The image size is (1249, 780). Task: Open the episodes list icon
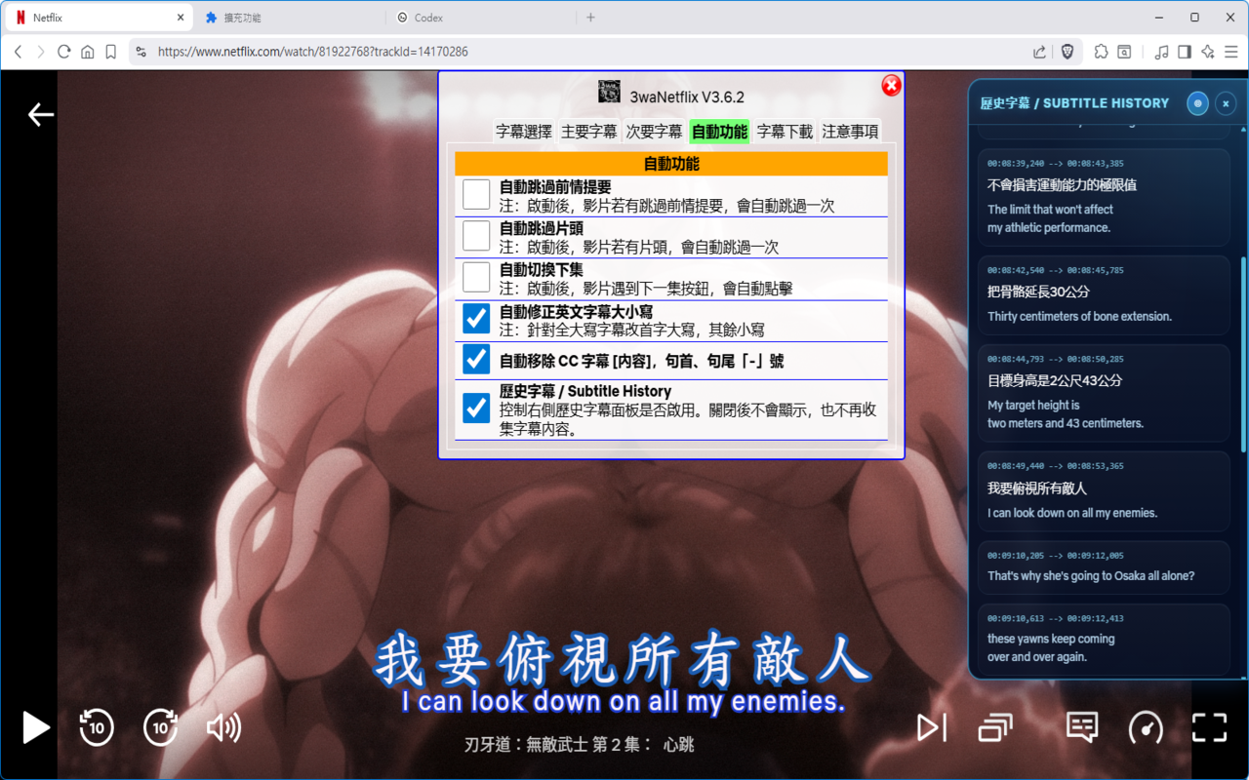[994, 727]
